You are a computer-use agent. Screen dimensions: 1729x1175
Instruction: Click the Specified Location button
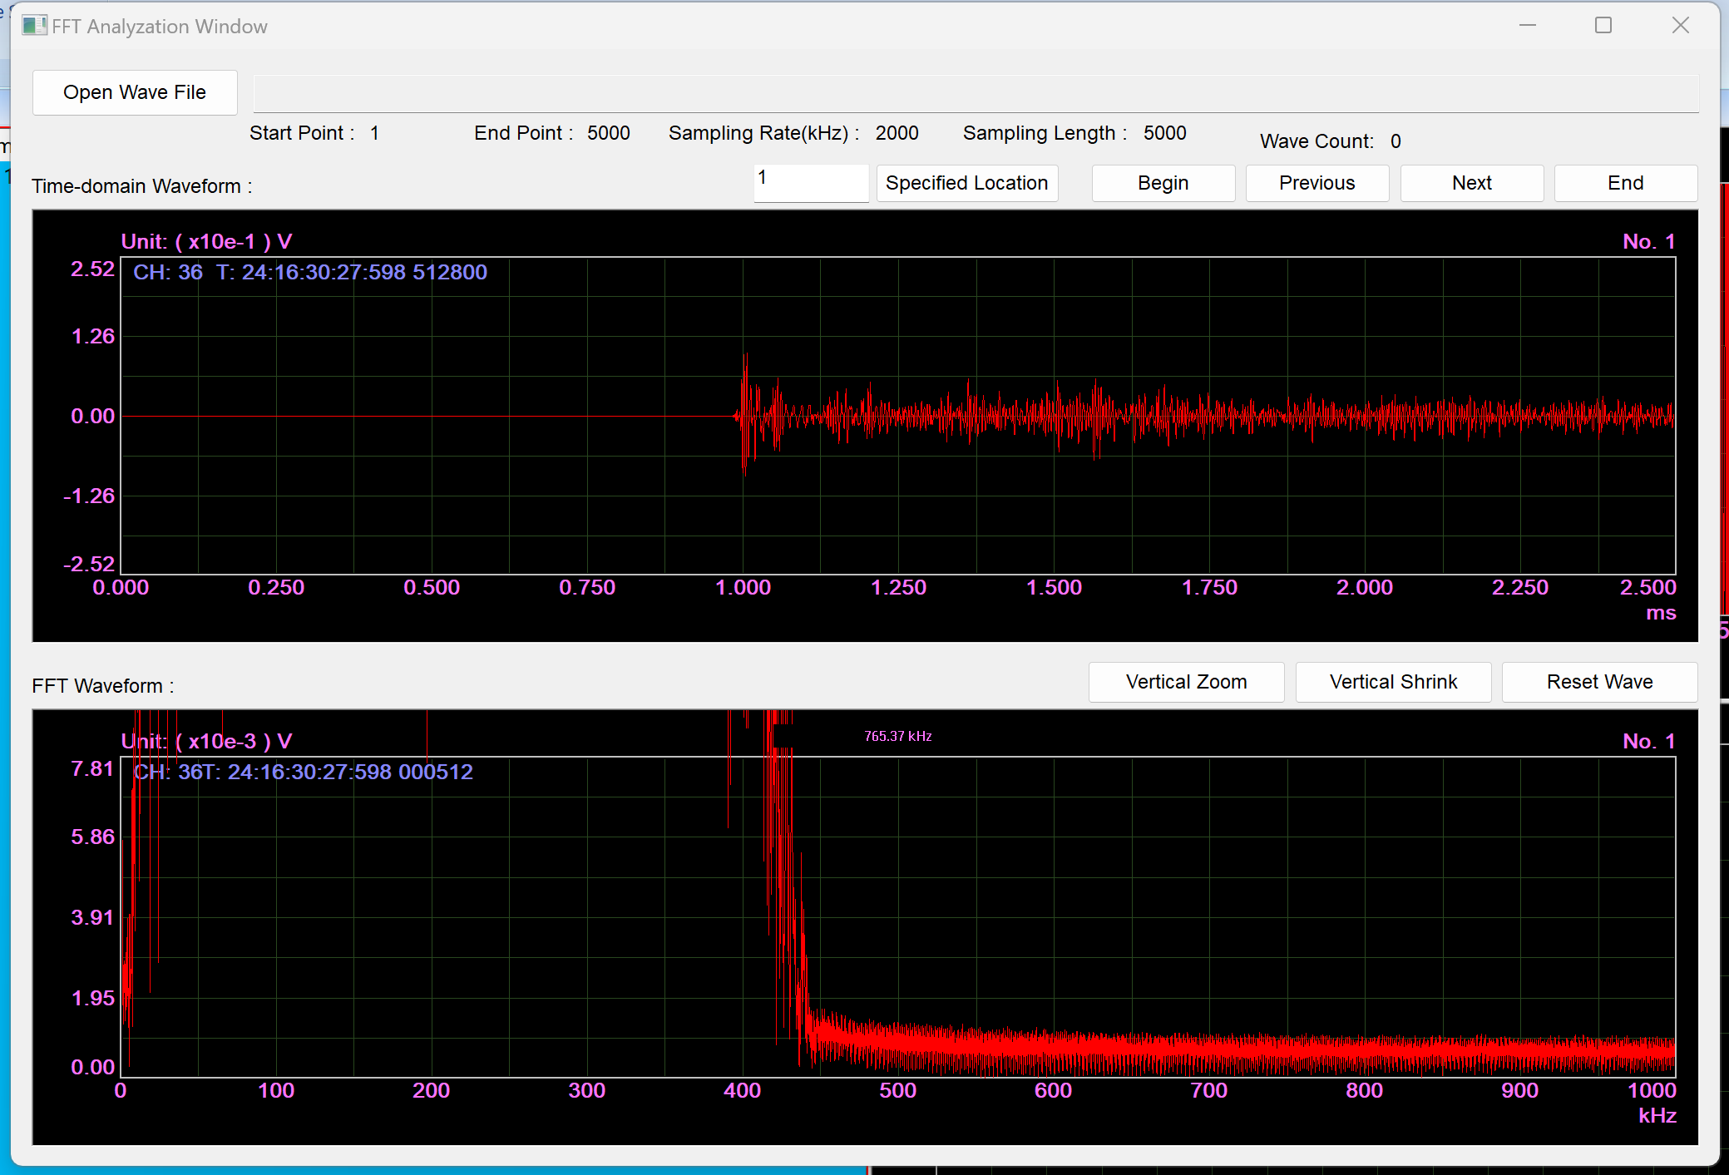(967, 183)
